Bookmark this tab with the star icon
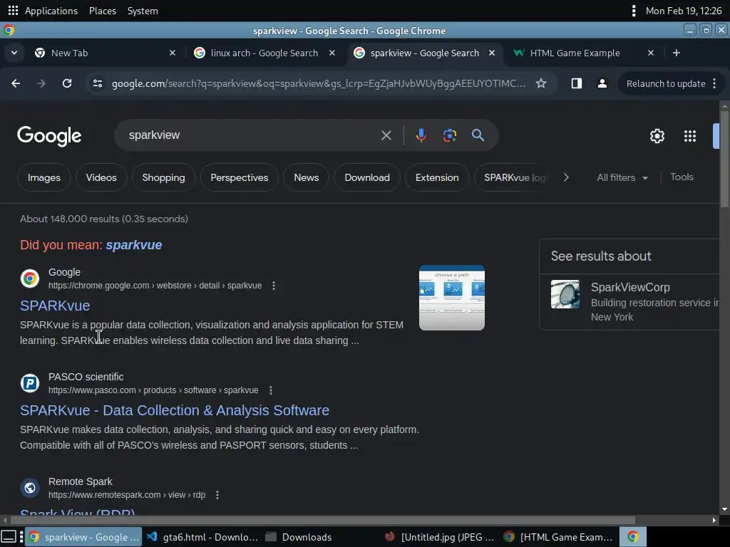The height and width of the screenshot is (547, 730). pos(540,83)
